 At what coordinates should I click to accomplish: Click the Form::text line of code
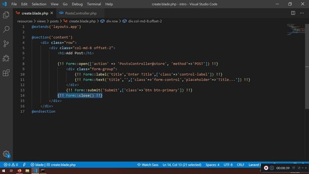coord(162,80)
